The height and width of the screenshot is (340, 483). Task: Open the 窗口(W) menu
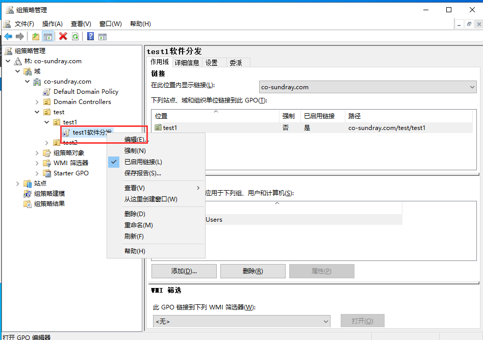[x=111, y=24]
